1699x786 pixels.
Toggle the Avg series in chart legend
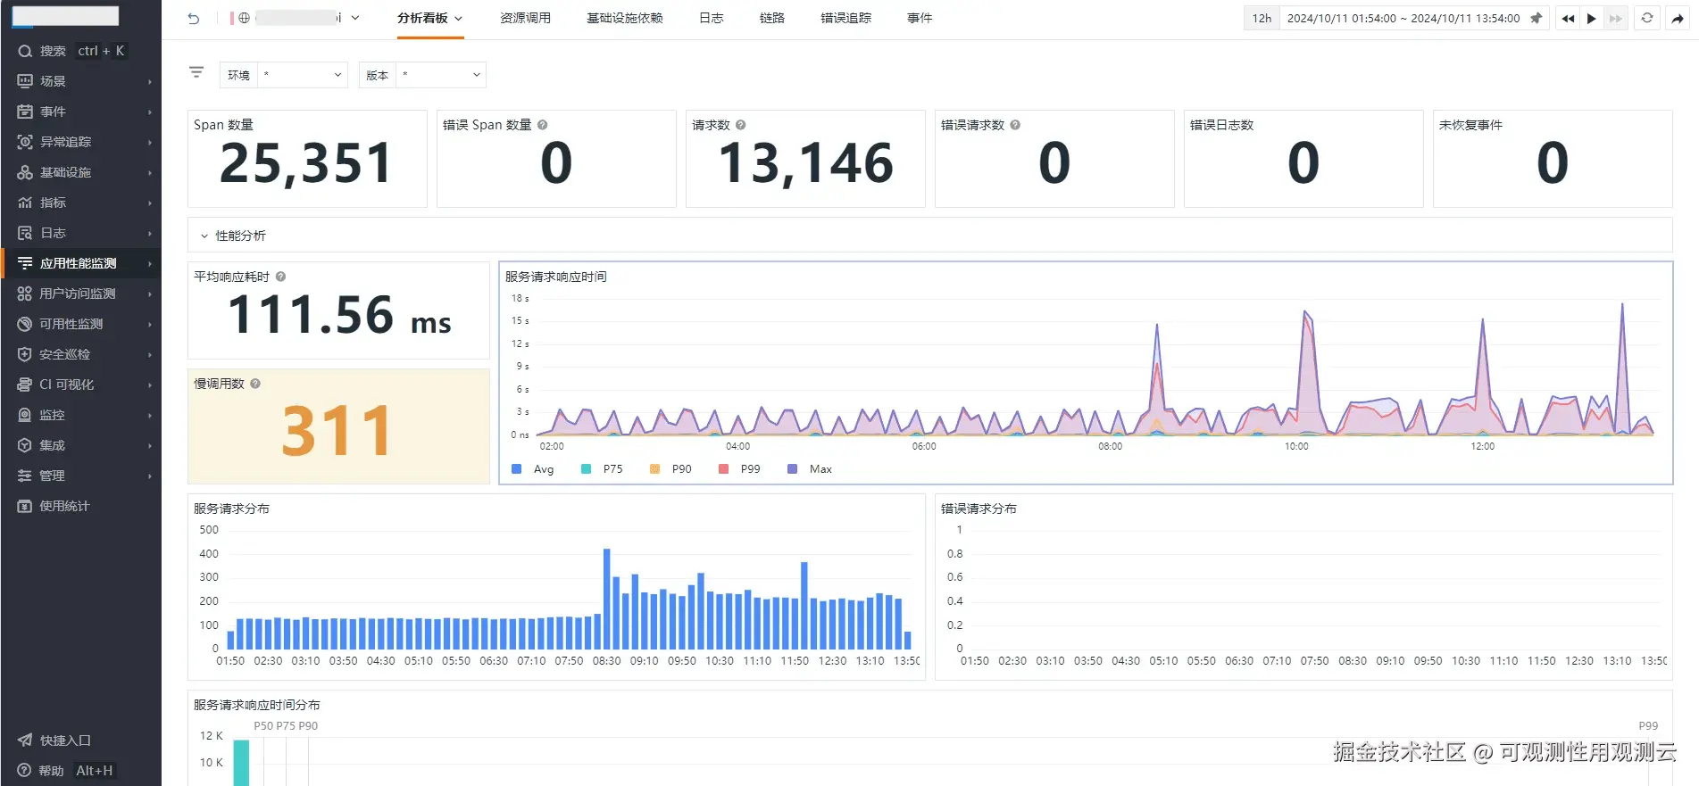tap(533, 469)
